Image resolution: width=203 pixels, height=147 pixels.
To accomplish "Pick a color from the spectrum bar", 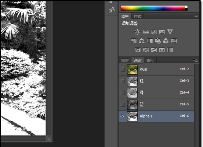I will tap(153, 8).
